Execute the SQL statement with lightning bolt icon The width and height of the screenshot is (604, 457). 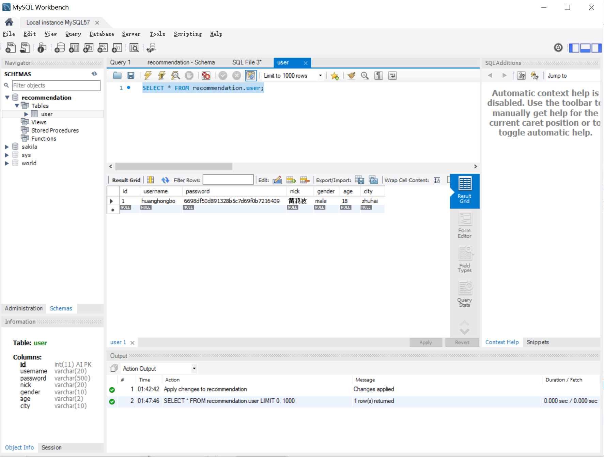pos(148,76)
